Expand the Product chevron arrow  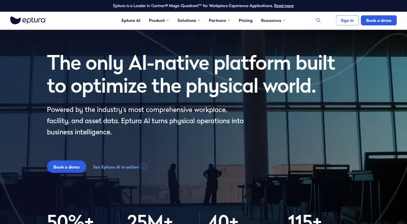tap(167, 20)
